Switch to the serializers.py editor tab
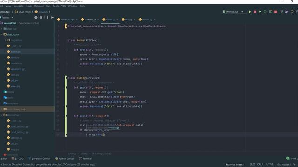298x167 pixels. pyautogui.click(x=68, y=19)
